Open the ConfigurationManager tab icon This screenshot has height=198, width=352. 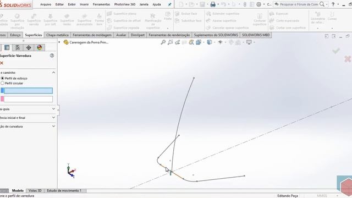[18, 47]
